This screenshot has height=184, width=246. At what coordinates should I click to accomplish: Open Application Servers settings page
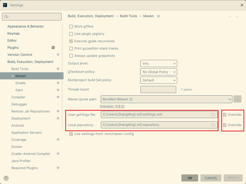(26, 133)
